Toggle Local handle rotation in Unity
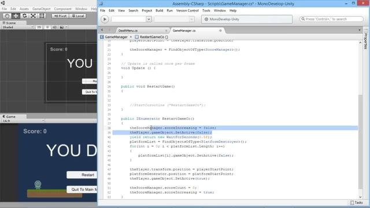This screenshot has width=370, height=208. (77, 16)
